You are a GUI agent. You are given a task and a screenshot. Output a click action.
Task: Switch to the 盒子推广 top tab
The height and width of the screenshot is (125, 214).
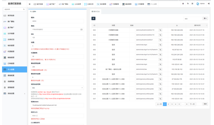(x=51, y=4)
